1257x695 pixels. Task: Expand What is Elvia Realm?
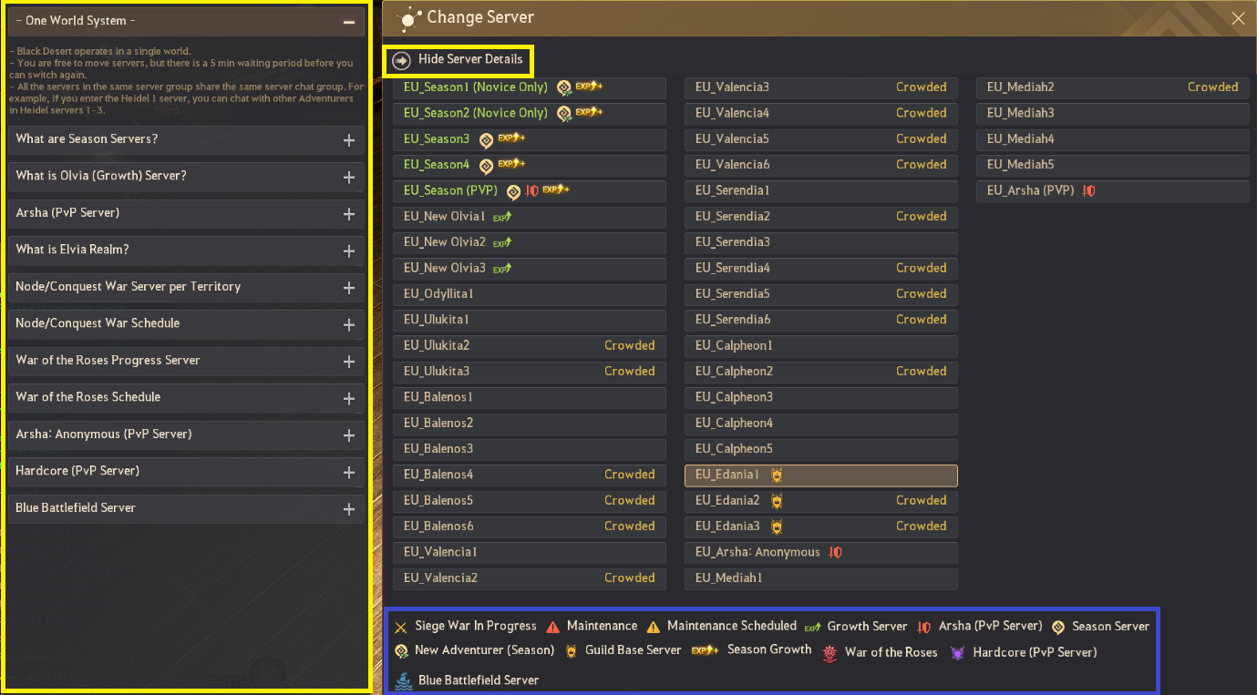pyautogui.click(x=348, y=250)
